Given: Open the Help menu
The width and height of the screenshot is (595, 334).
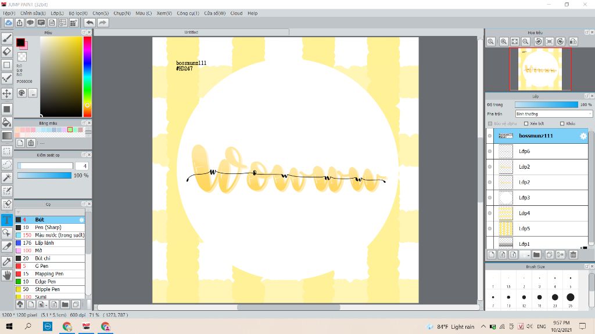Looking at the screenshot, I should (x=253, y=13).
